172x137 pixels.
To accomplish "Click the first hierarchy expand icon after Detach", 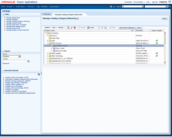I will tap(99, 28).
